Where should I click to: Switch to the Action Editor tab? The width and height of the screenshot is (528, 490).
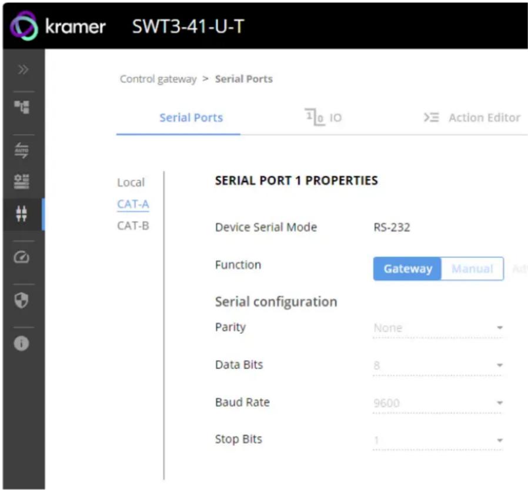[x=472, y=118]
